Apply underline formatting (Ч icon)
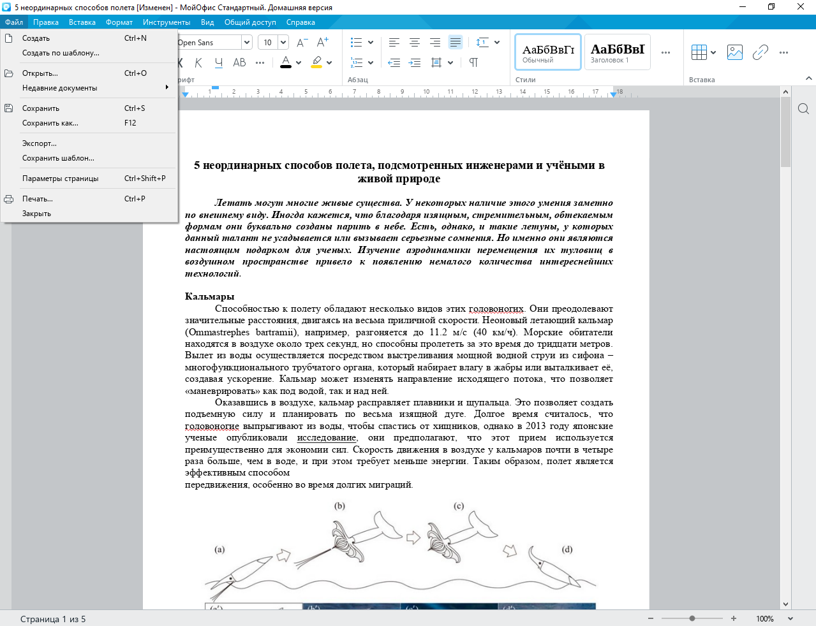The height and width of the screenshot is (626, 816). [x=219, y=62]
